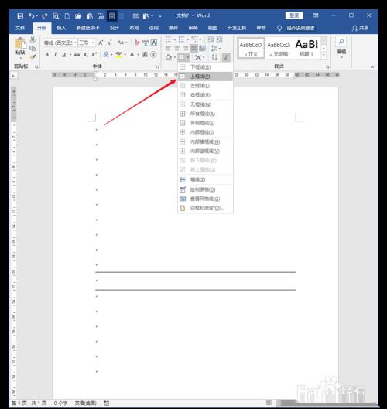Viewport: 387px width, 409px height.
Task: Open the font name combo box
Action: click(x=60, y=43)
